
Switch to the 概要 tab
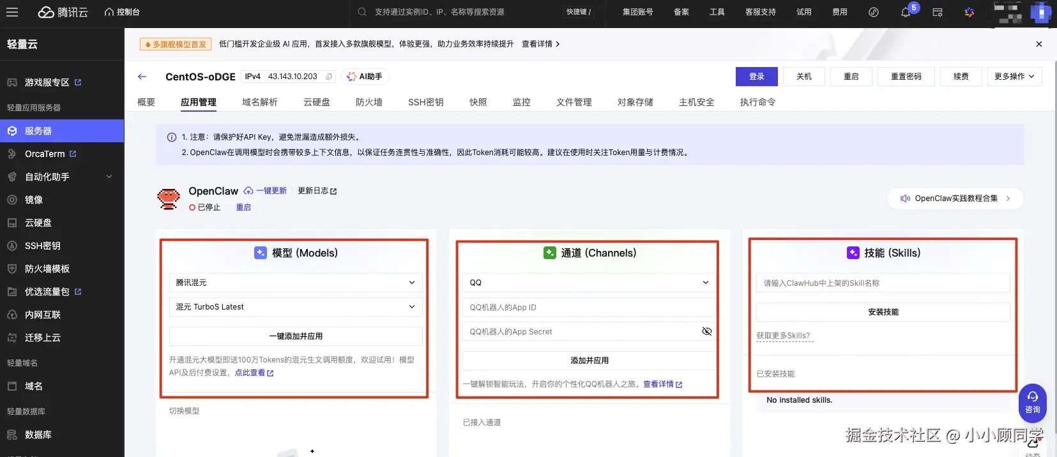pyautogui.click(x=146, y=102)
